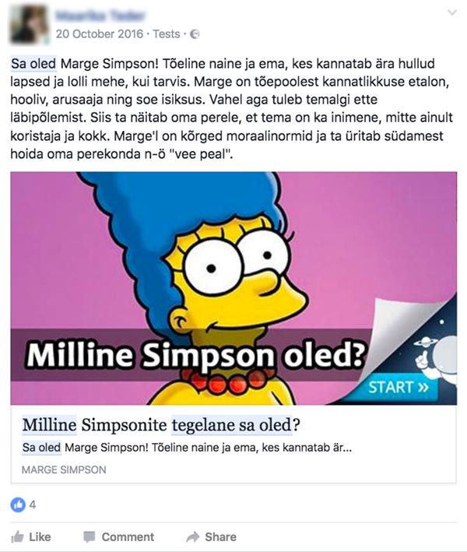Click the Like thumb icon
The height and width of the screenshot is (552, 467).
[x=17, y=537]
